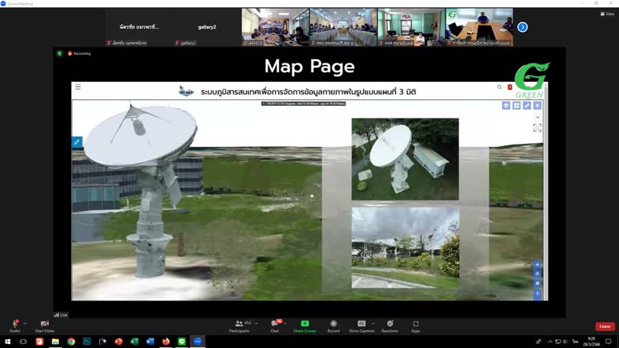Open LINE app from the taskbar
The image size is (619, 348).
point(182,341)
